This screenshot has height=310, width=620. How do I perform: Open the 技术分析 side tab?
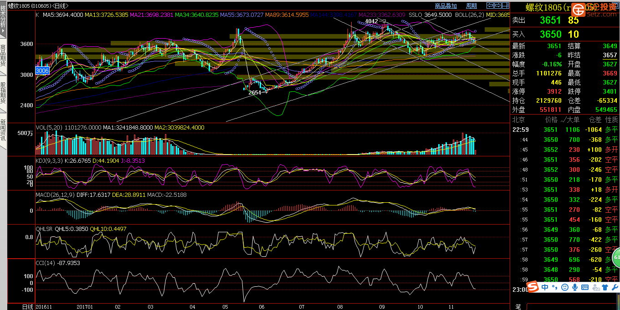pos(3,19)
